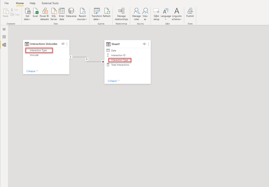This screenshot has height=187, width=269.
Task: Import data from Excel
Action: (x=35, y=13)
